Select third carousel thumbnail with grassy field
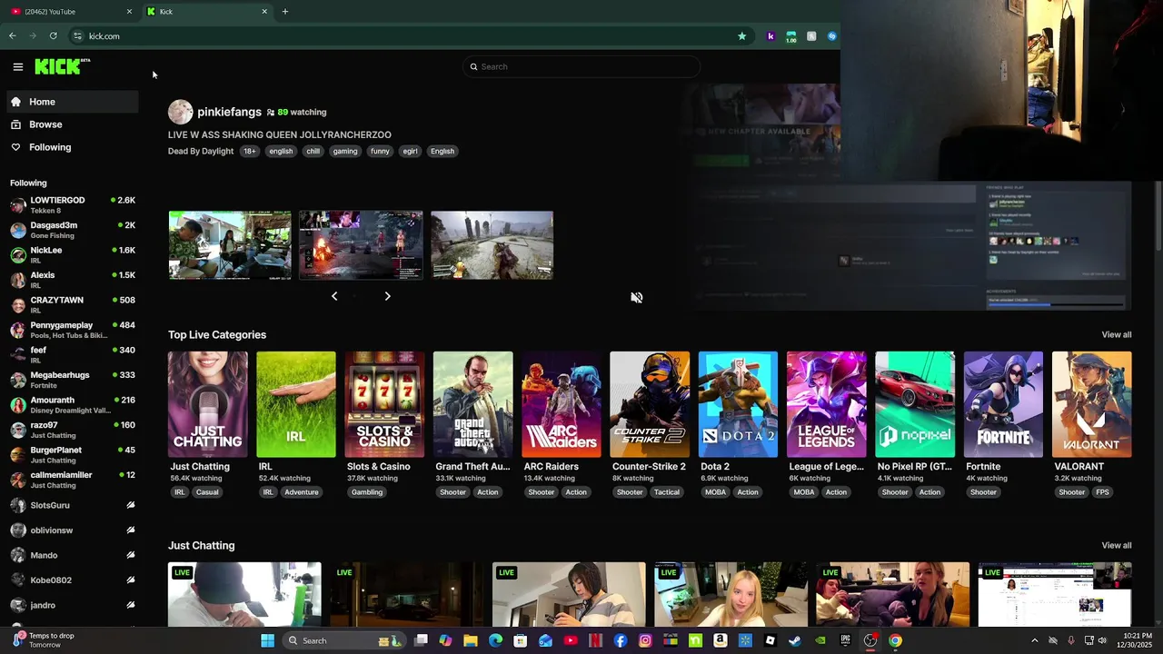 click(x=492, y=245)
